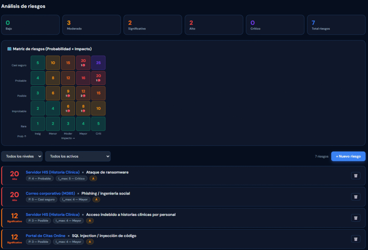The height and width of the screenshot is (250, 368).
Task: Open Servidor HIS link in Acceso indebido row
Action: (x=52, y=215)
